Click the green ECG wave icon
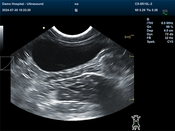The image size is (175, 131). (x=165, y=14)
